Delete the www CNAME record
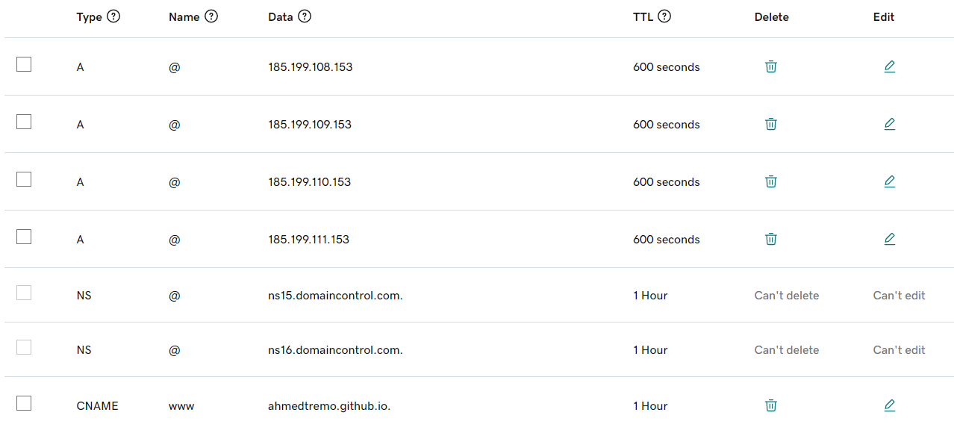954x433 pixels. (x=770, y=405)
